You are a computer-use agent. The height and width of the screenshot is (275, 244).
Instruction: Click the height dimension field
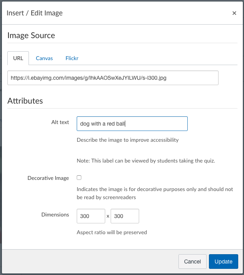click(125, 216)
